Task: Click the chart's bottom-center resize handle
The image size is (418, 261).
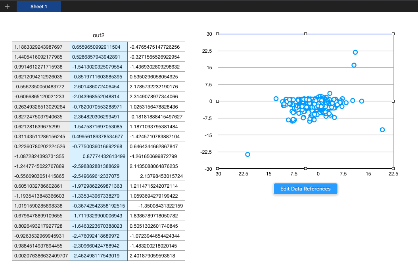Action: [305, 169]
